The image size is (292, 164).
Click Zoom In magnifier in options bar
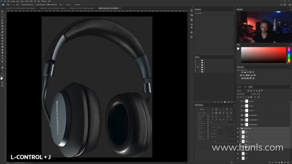click(x=14, y=5)
